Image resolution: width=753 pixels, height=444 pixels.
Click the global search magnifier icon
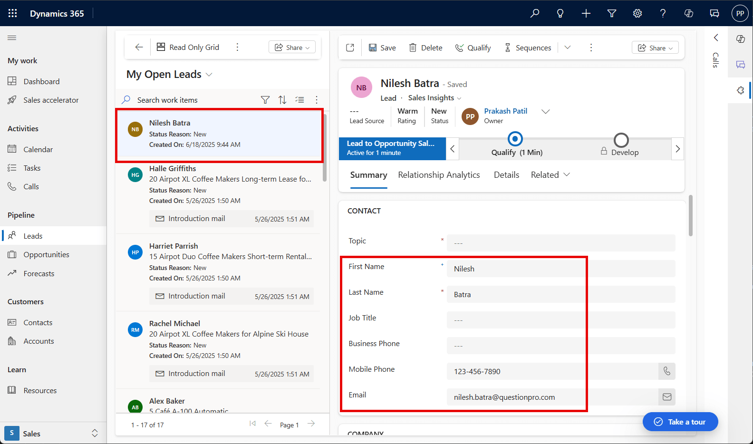[x=535, y=13]
